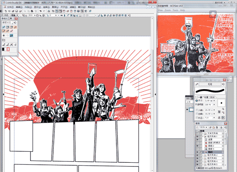Viewport: 237px width, 172px height.
Task: Open the arrow next to the 不透明度 value
Action: click(x=214, y=104)
